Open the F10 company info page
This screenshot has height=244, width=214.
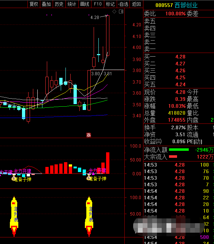pyautogui.click(x=98, y=4)
